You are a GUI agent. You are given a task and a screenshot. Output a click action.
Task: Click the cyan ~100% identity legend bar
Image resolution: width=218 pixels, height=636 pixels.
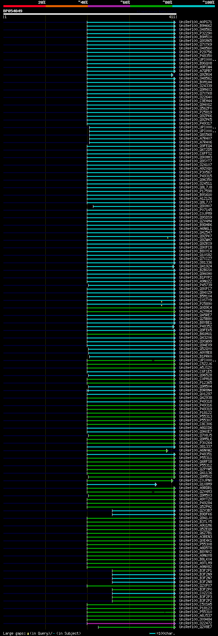click(x=193, y=6)
